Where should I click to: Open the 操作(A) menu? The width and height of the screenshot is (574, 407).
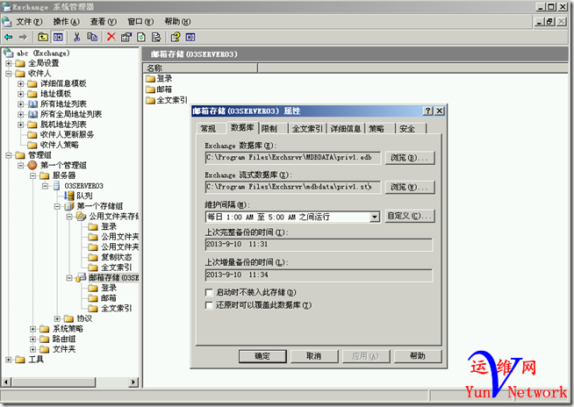click(x=66, y=22)
